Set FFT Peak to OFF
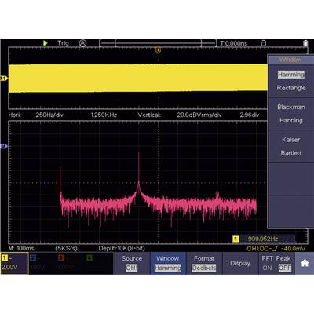The image size is (314, 314). (x=285, y=268)
